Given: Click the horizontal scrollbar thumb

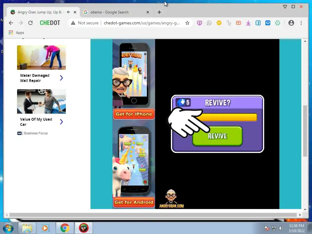Looking at the screenshot, I should (153, 215).
